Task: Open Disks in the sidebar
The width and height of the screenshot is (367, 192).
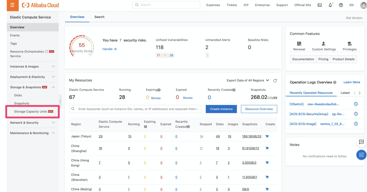Action: (18, 95)
